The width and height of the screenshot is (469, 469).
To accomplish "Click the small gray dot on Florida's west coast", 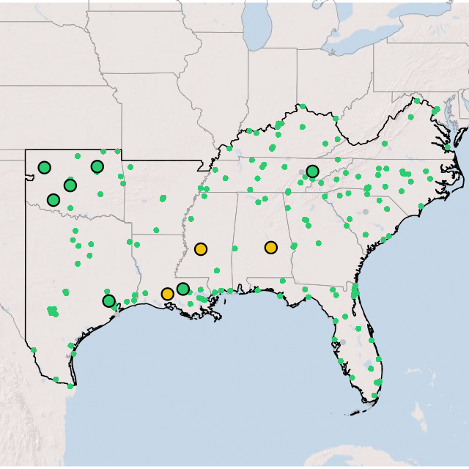I will point(343,342).
